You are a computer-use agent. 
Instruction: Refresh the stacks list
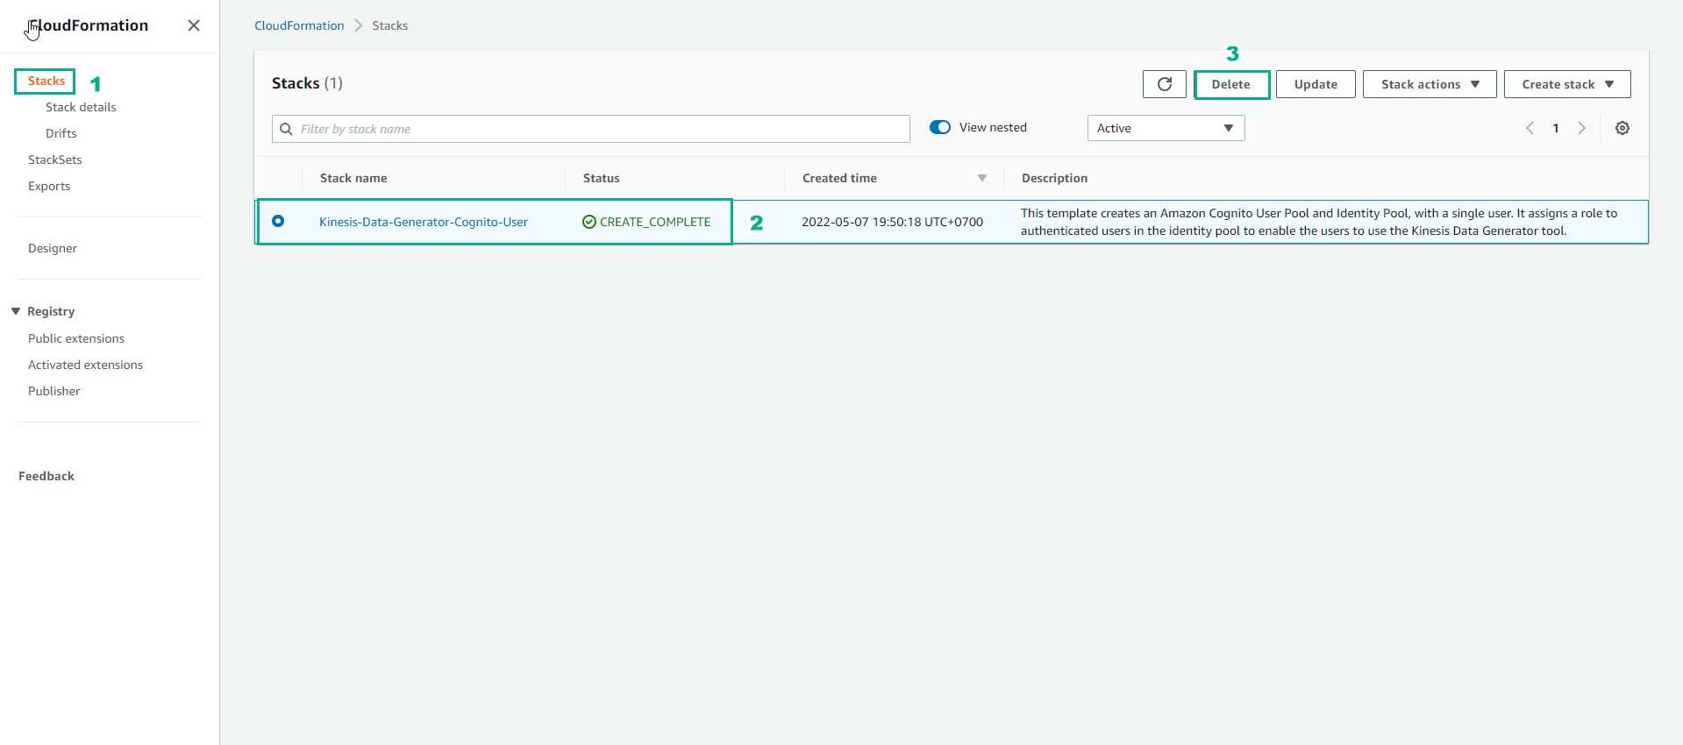click(1165, 84)
